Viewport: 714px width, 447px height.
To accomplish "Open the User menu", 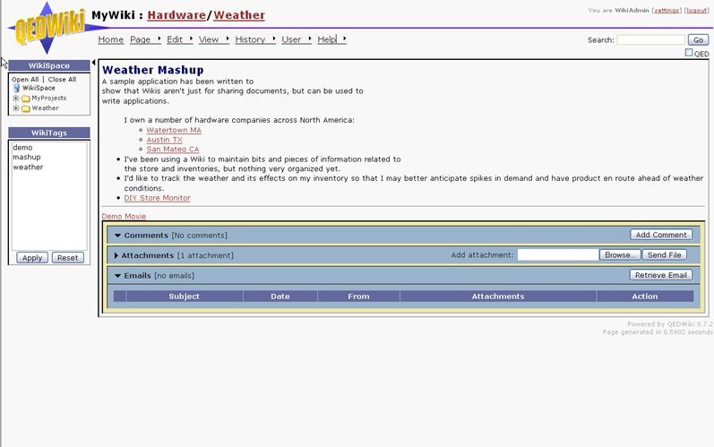I will pyautogui.click(x=291, y=39).
